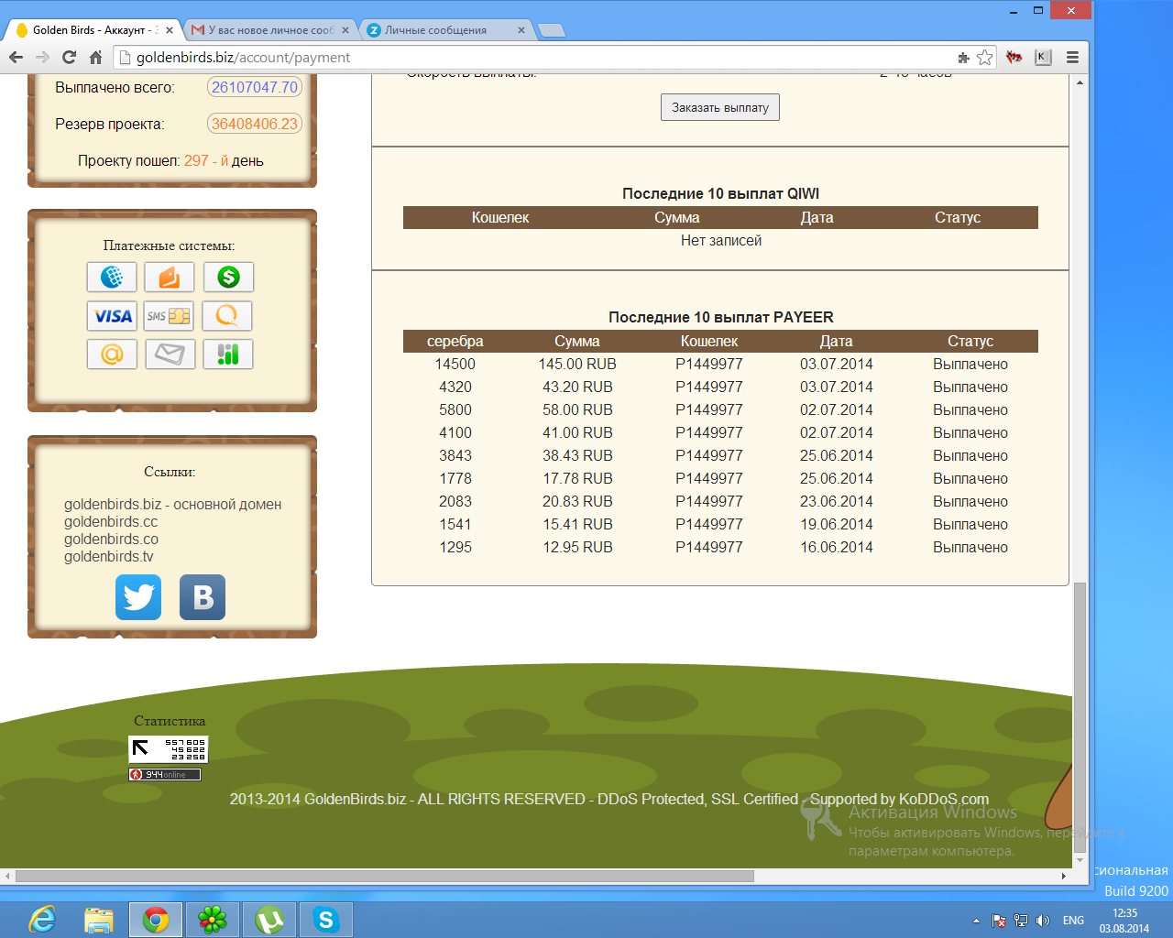Select the orange @ Mail.ru payment icon
1173x938 pixels.
(112, 354)
